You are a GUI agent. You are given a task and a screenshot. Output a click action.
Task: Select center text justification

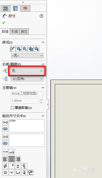tap(12, 159)
